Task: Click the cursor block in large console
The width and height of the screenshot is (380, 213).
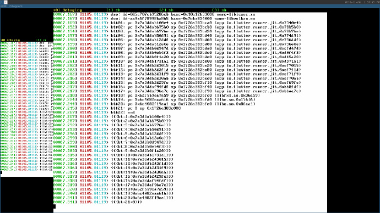Action: coord(55,206)
